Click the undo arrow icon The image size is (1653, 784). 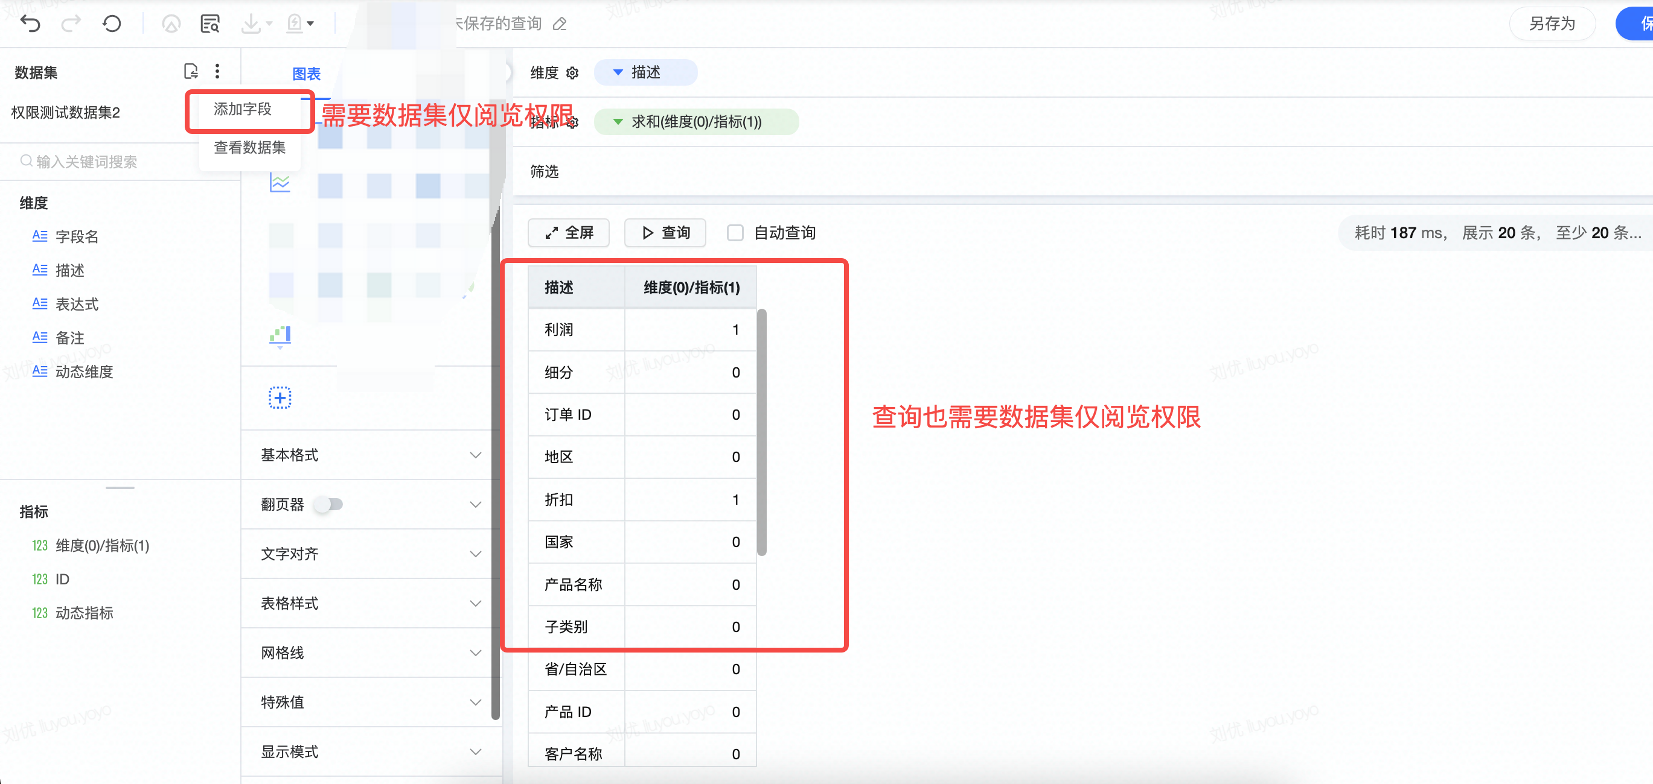pos(30,24)
